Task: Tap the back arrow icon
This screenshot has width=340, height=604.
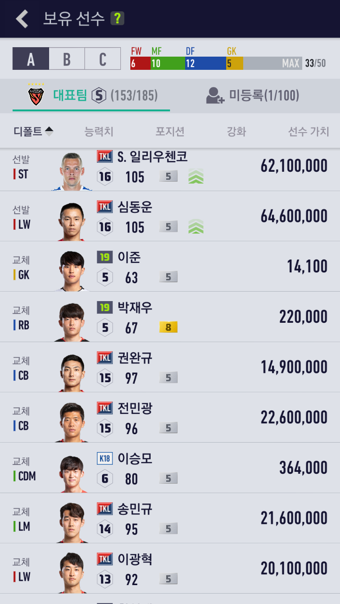Action: [22, 19]
